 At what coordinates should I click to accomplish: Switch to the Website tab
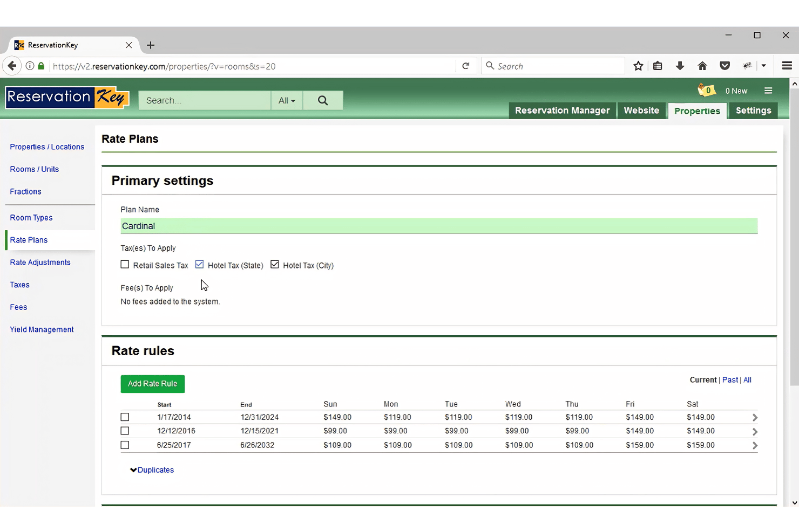click(641, 110)
